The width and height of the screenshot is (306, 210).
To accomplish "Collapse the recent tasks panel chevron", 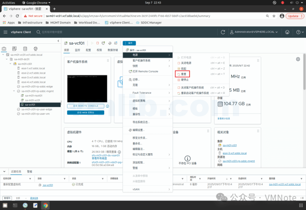I will click(4, 171).
